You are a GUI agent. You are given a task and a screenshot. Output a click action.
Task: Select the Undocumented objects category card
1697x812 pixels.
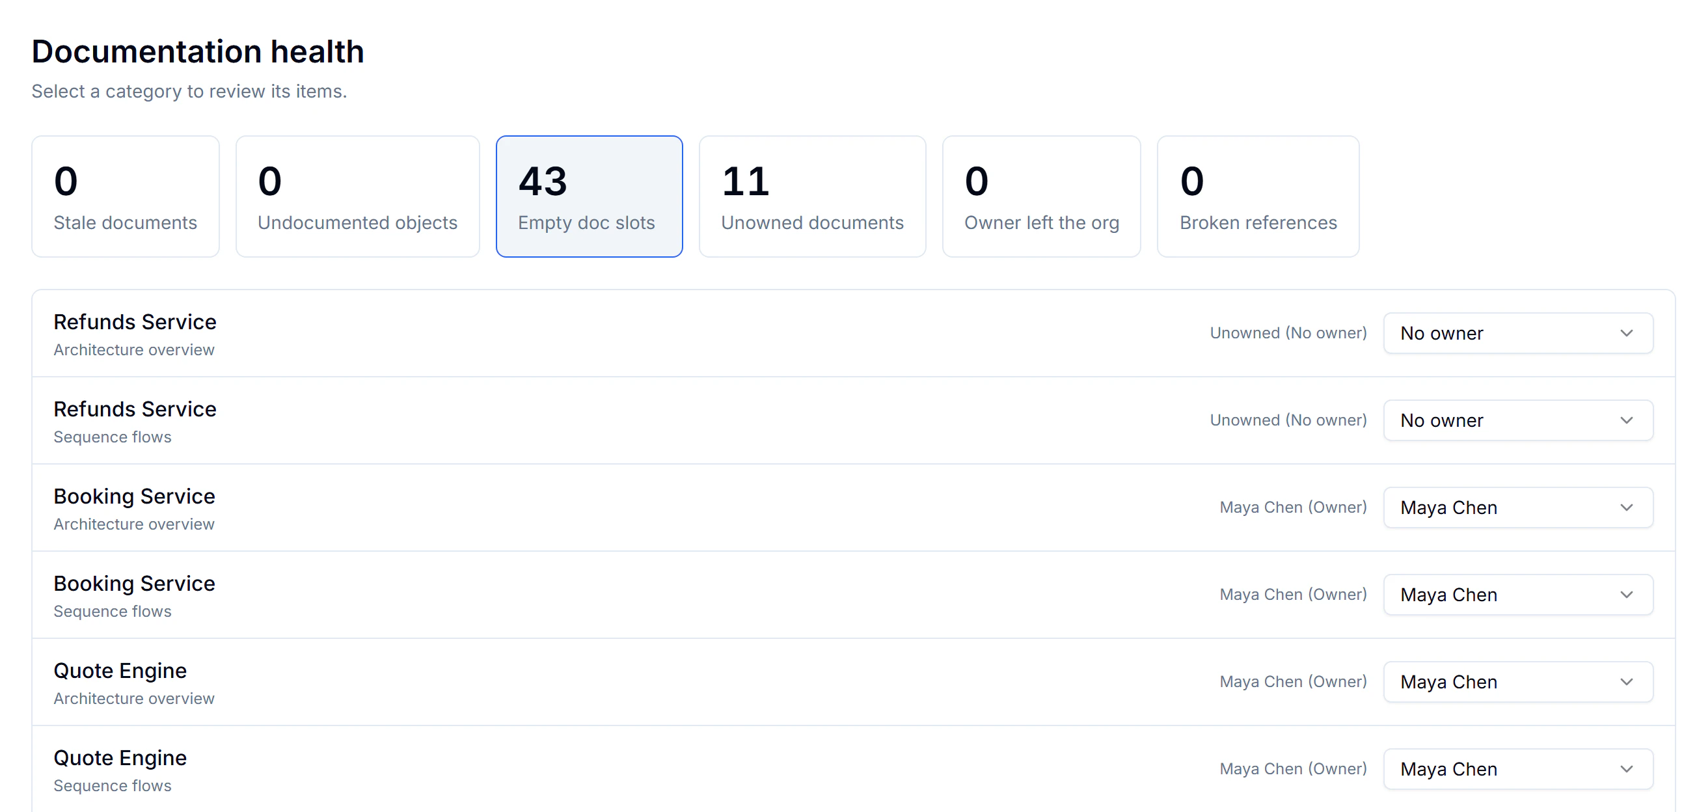click(357, 196)
